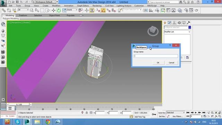Open the World reference coordinate dropdown
This screenshot has height=125, width=222.
(x=72, y=10)
